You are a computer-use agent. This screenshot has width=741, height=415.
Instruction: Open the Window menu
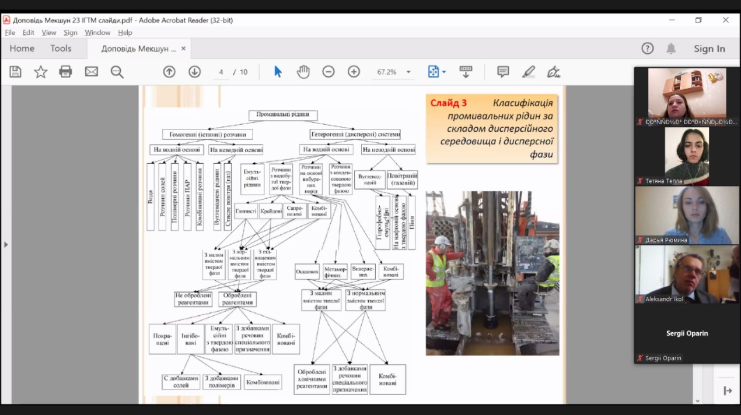[97, 33]
